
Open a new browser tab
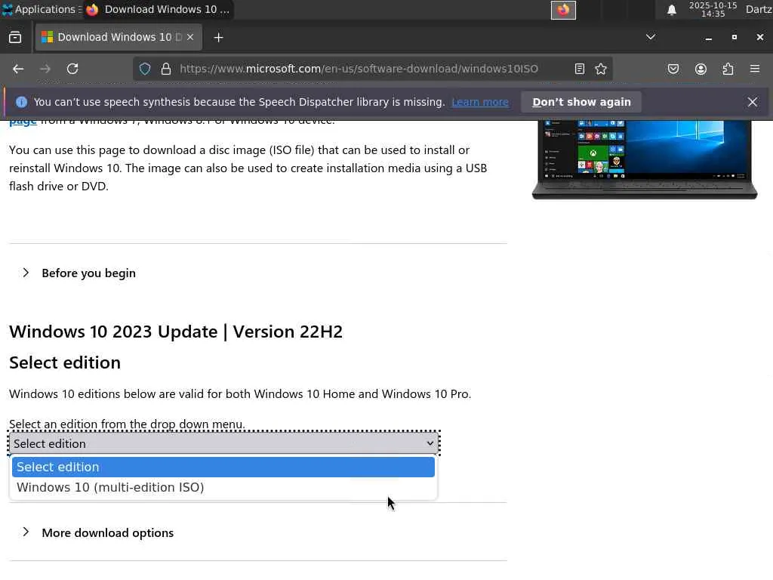218,38
